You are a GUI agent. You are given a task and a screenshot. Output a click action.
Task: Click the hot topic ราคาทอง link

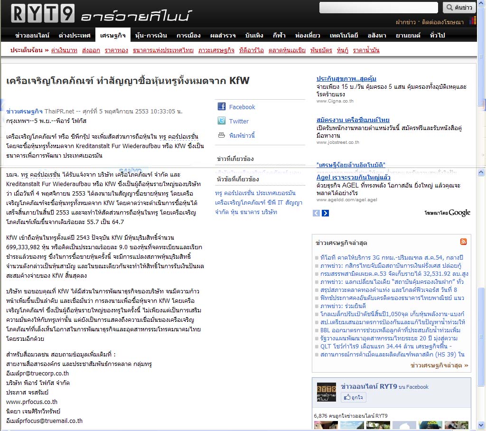pyautogui.click(x=116, y=50)
